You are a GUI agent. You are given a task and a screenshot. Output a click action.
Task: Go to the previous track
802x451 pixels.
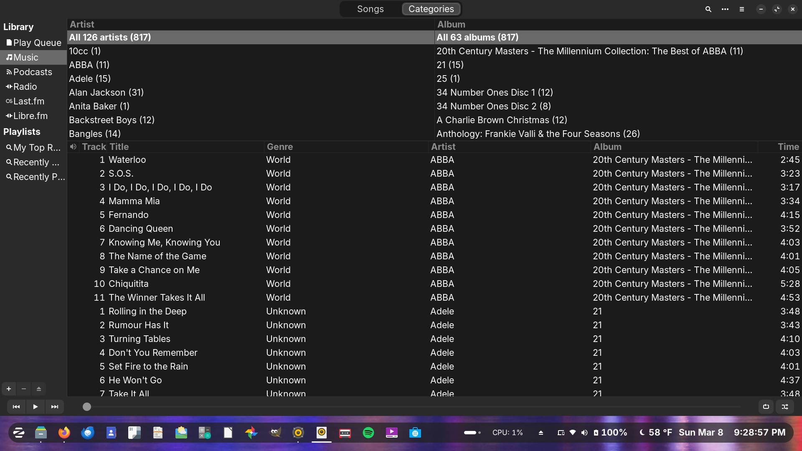pos(16,407)
